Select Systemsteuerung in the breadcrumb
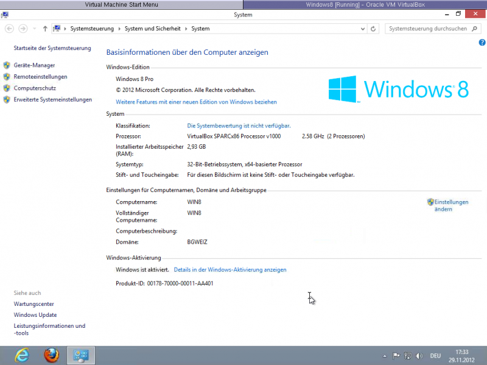Screen dimensions: 487x365 [x=92, y=29]
